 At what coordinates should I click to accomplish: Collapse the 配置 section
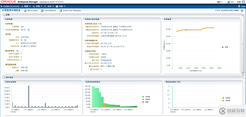(x=4, y=15)
